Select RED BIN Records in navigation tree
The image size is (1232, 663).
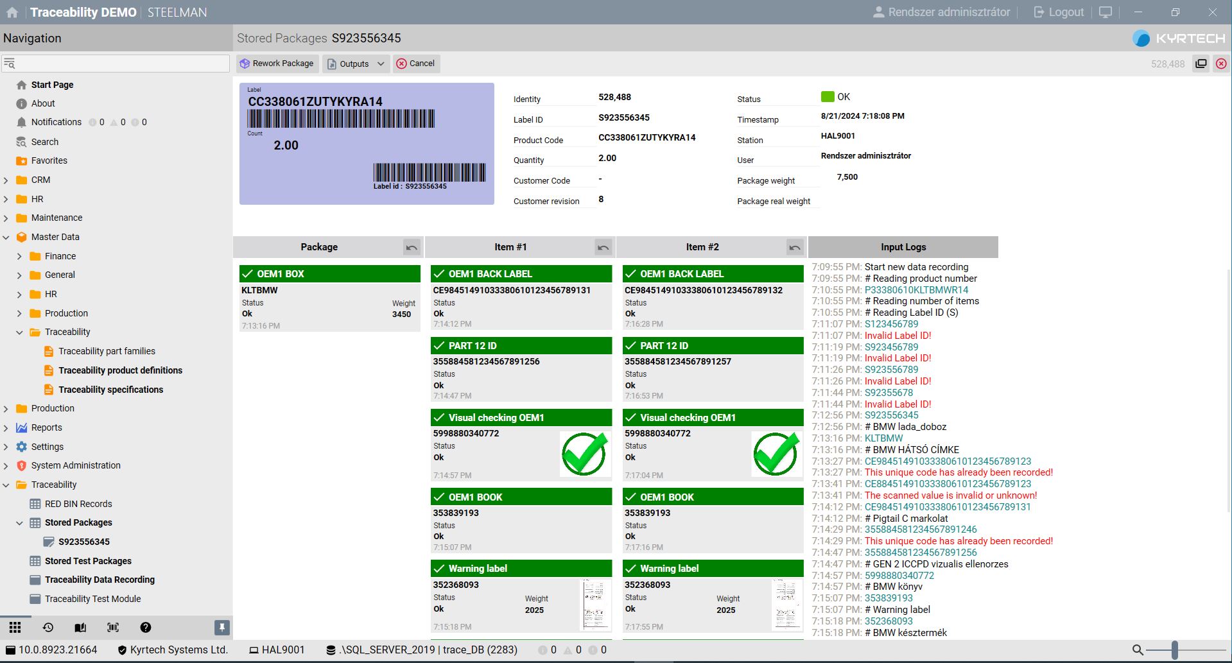[78, 504]
